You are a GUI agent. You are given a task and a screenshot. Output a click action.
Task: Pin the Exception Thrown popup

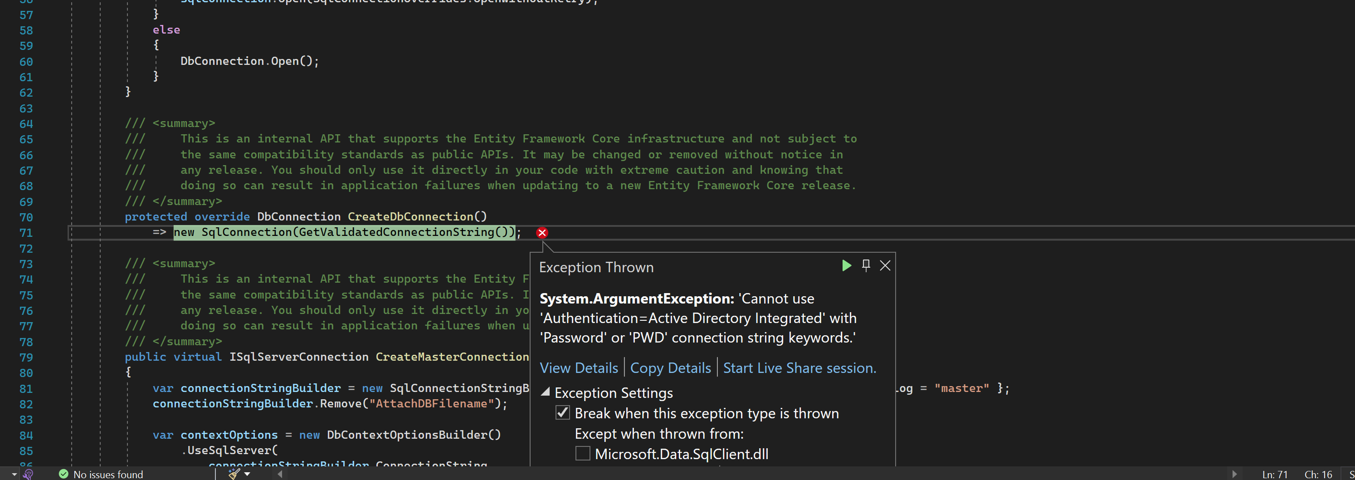click(x=866, y=266)
